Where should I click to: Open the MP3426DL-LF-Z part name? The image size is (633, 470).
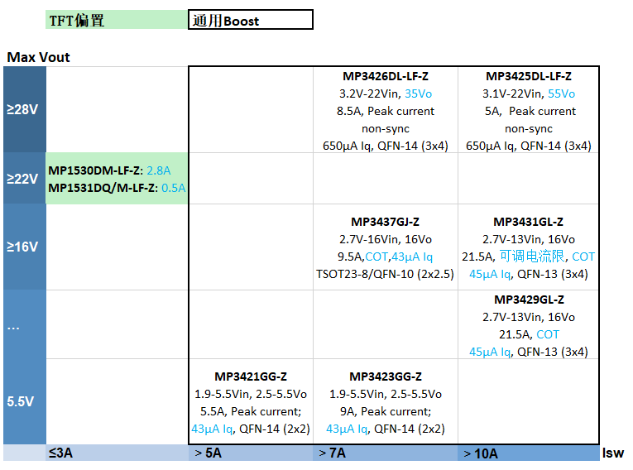(386, 76)
